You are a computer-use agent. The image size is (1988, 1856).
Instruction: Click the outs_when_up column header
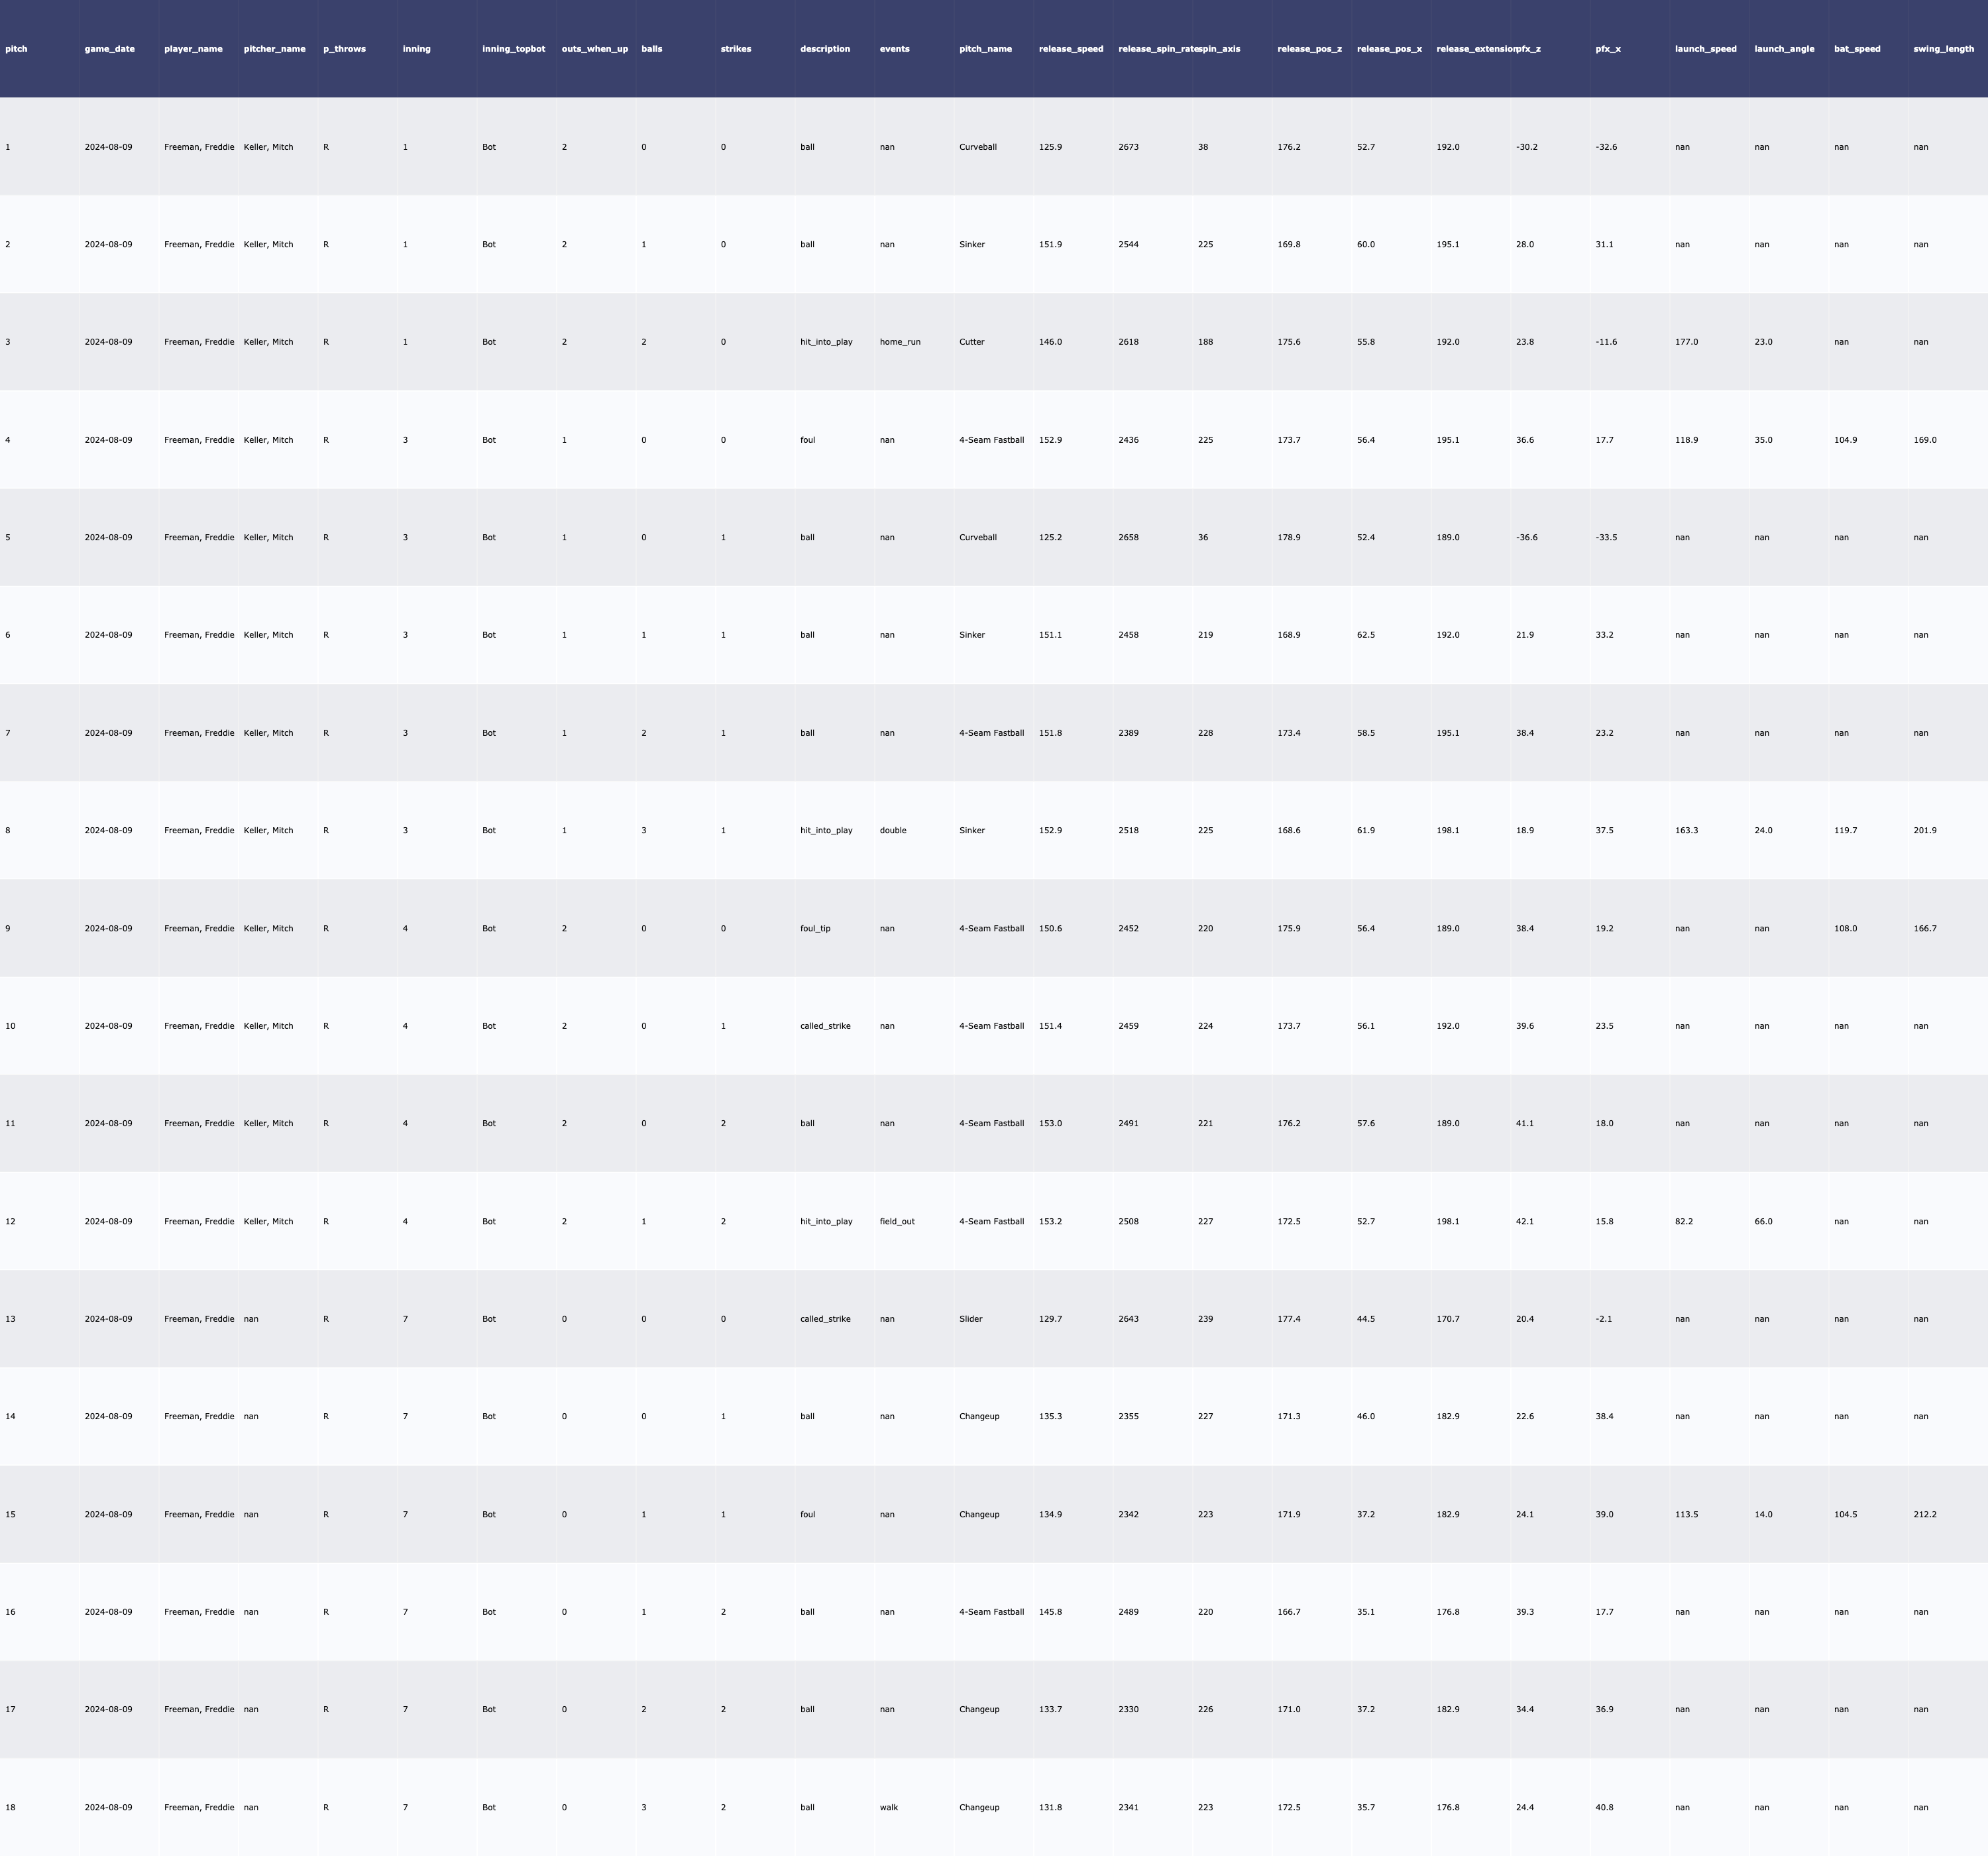click(595, 49)
